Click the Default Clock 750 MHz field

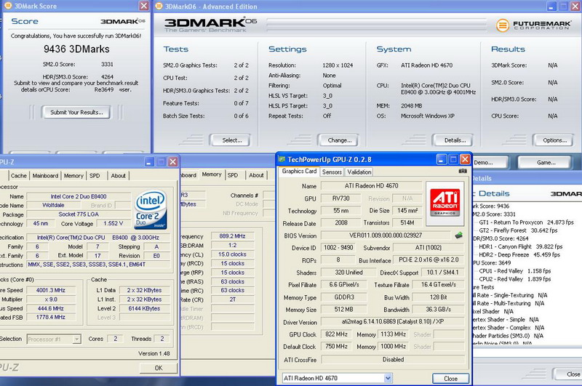(x=336, y=346)
